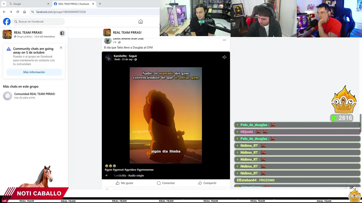The width and height of the screenshot is (362, 203).
Task: Click the original audio waveform icon
Action: tap(107, 175)
